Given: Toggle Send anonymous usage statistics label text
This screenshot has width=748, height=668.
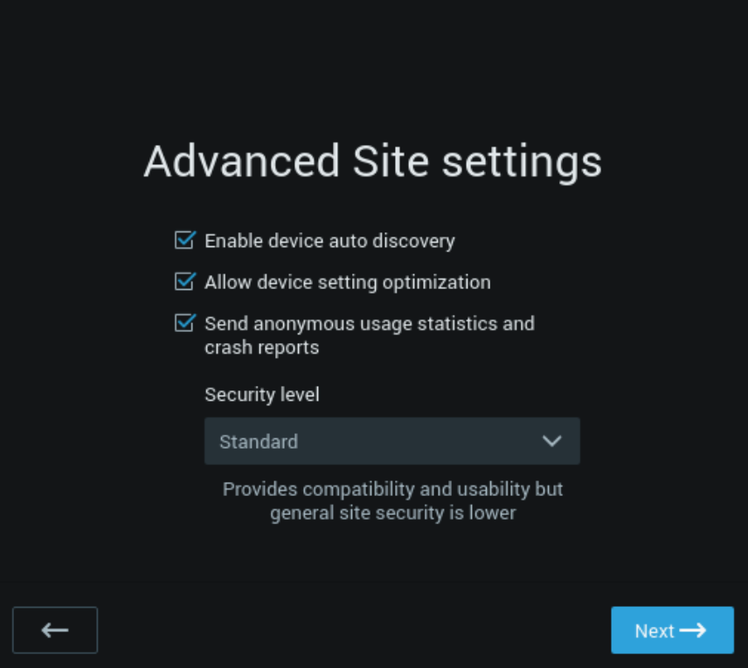Looking at the screenshot, I should click(370, 324).
